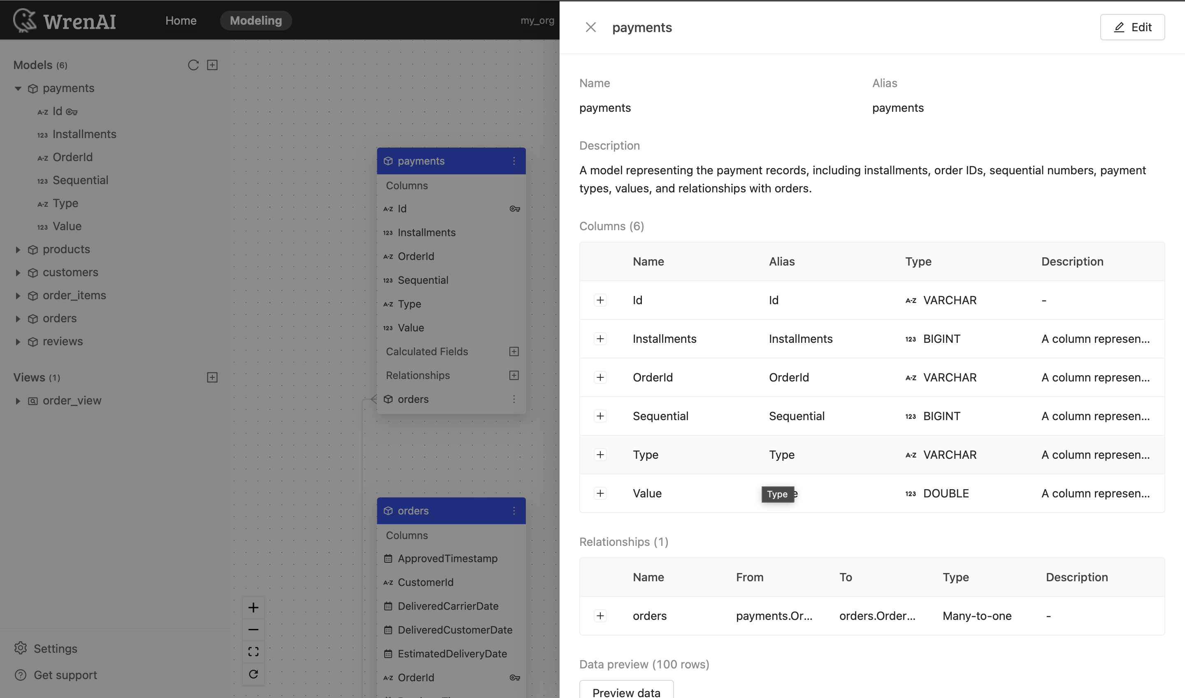Collapse the payments model tree
The image size is (1185, 698).
pos(18,88)
